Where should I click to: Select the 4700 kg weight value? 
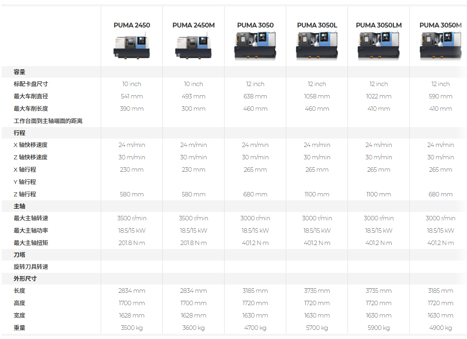tap(255, 328)
